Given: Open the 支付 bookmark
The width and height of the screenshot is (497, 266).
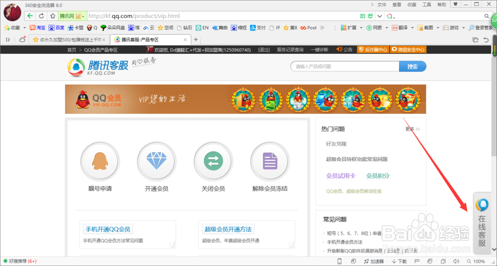Looking at the screenshot, I should [x=257, y=28].
